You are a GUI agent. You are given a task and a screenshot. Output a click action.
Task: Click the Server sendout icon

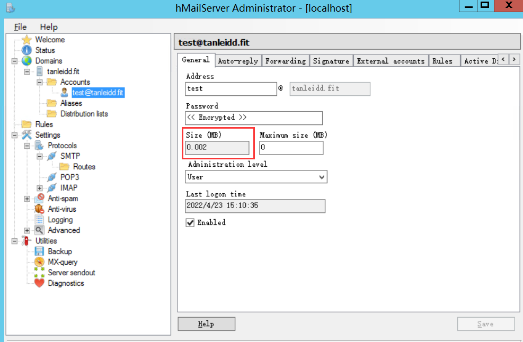click(39, 273)
